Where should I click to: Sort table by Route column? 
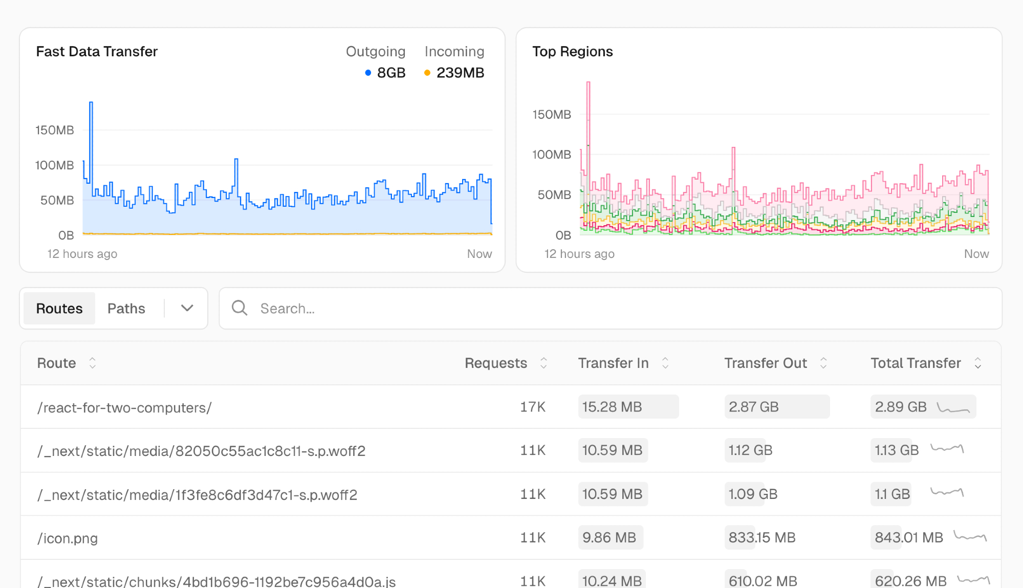92,363
